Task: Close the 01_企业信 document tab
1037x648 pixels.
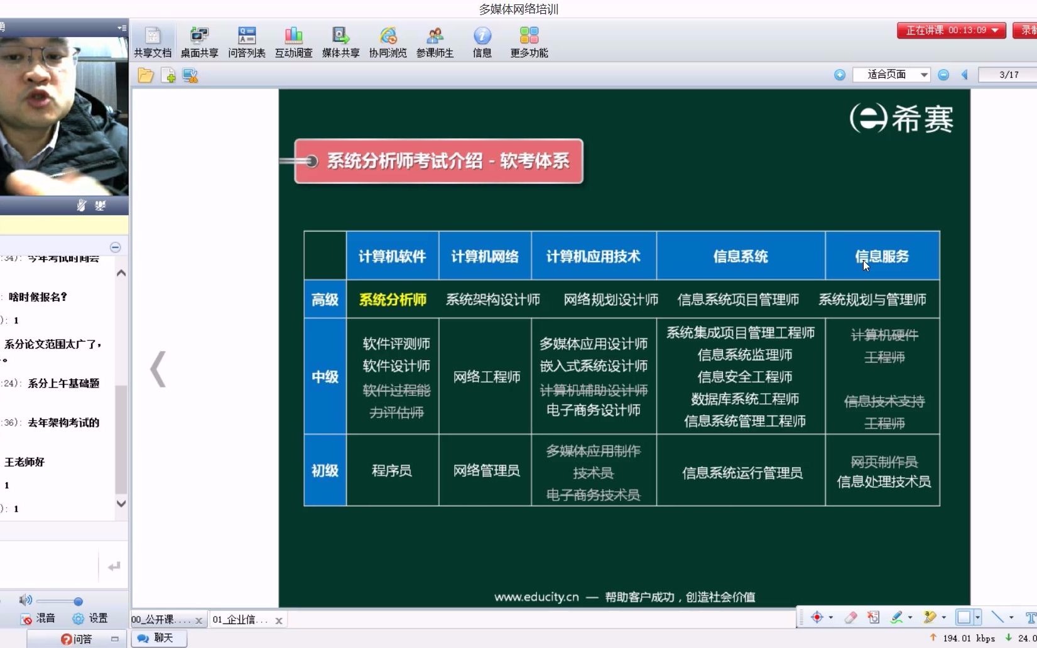Action: pyautogui.click(x=278, y=620)
